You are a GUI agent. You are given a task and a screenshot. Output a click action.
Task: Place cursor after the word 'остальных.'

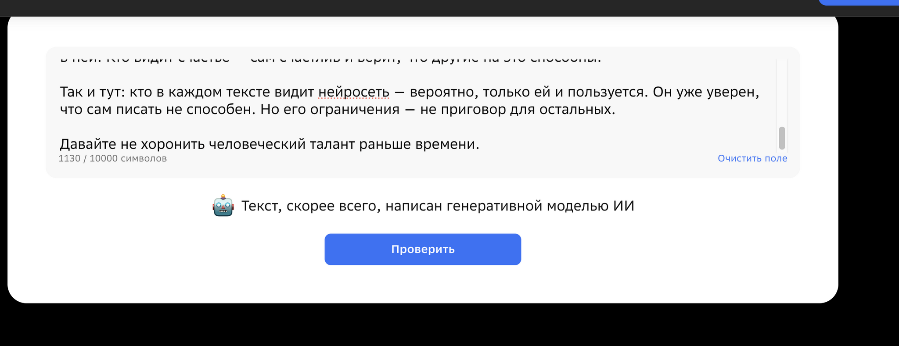616,109
